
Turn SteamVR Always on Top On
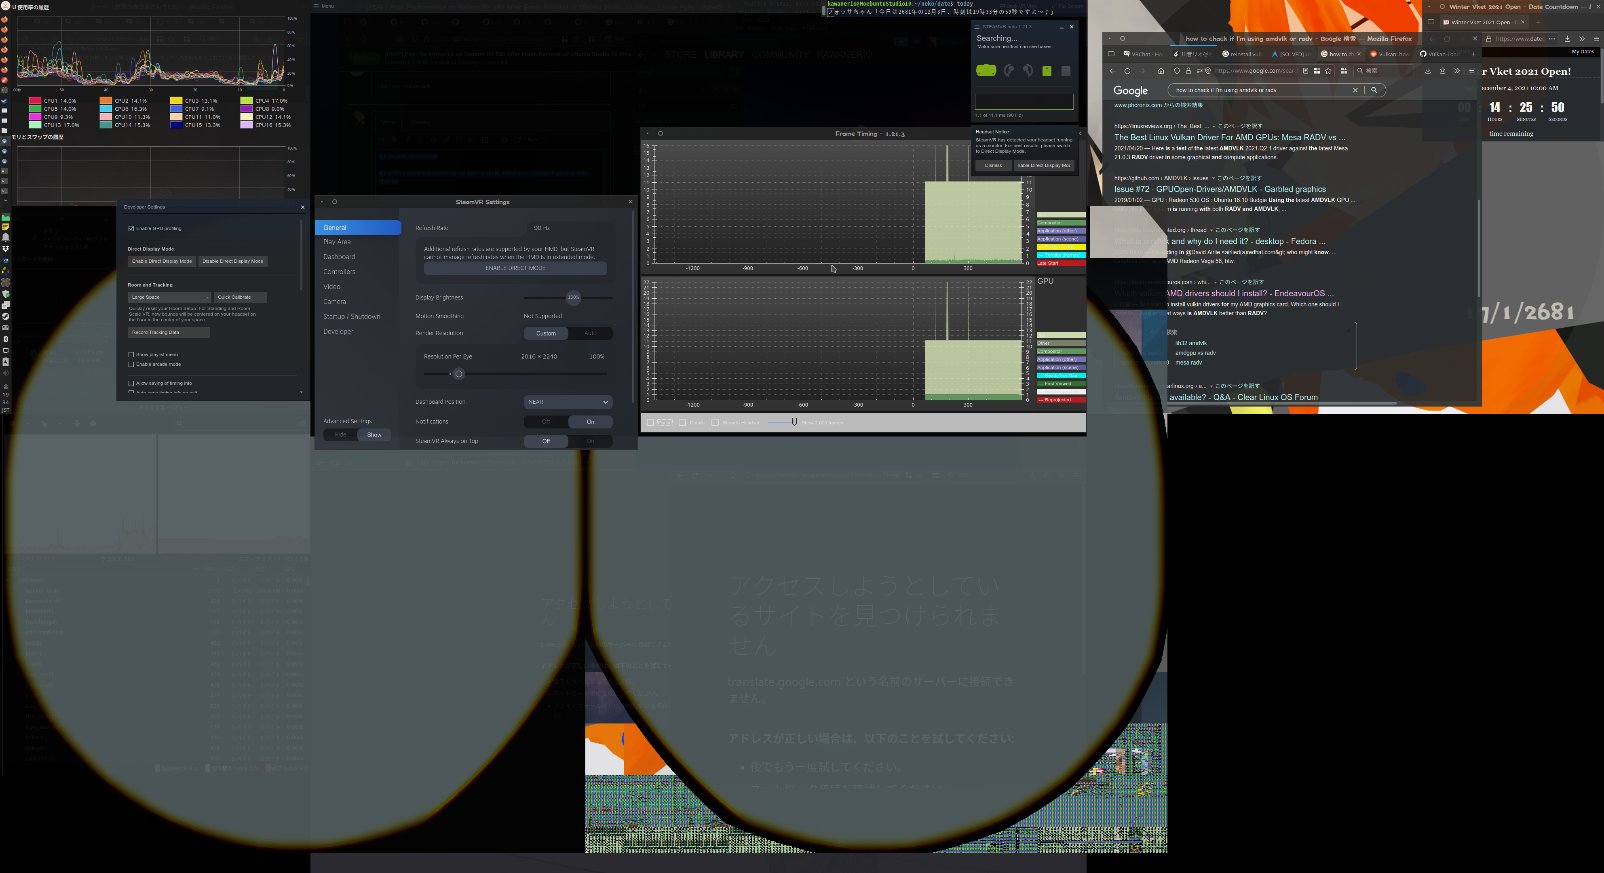tap(590, 441)
